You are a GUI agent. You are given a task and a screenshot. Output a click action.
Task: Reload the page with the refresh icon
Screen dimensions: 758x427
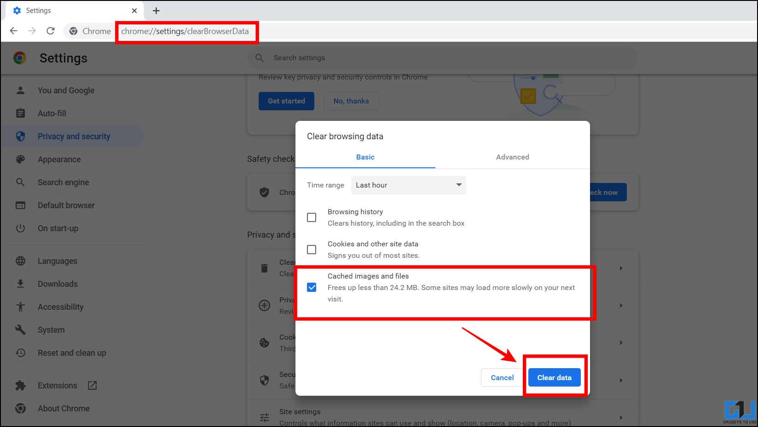[51, 31]
